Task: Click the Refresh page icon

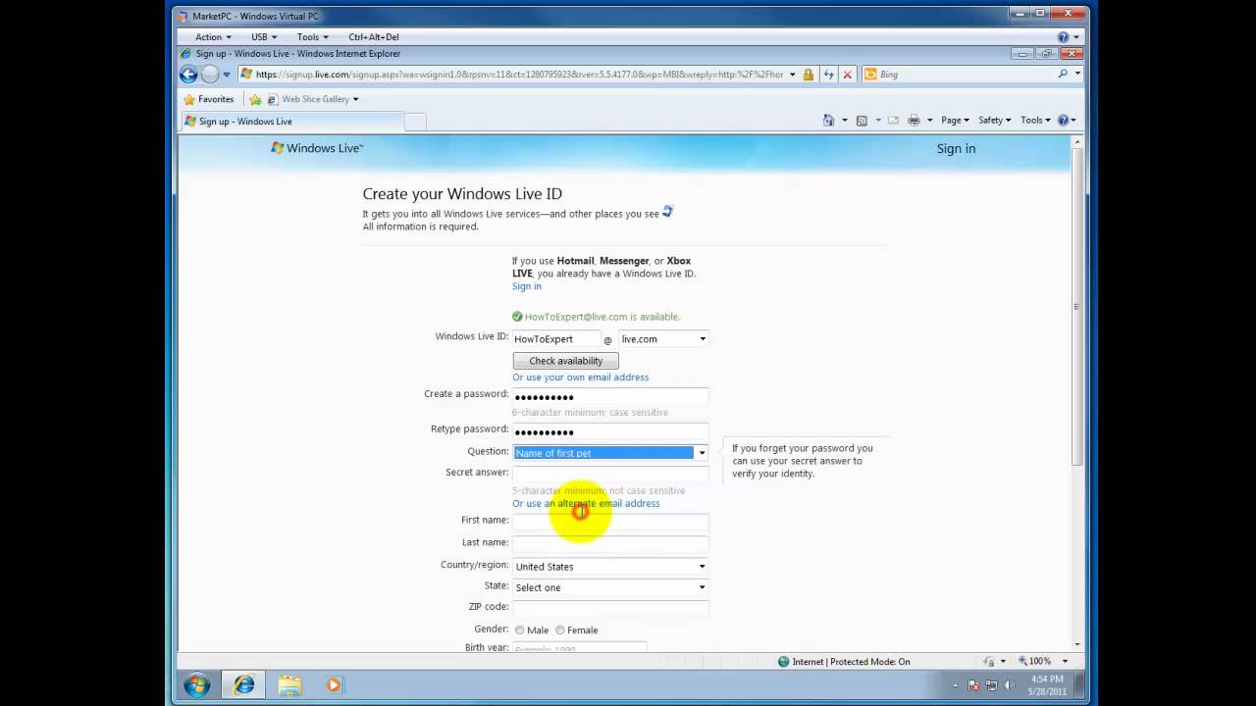Action: pos(829,75)
